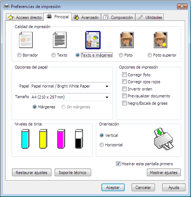The width and height of the screenshot is (191, 197).
Task: Click the black ink level cartridge
Action: (79, 139)
